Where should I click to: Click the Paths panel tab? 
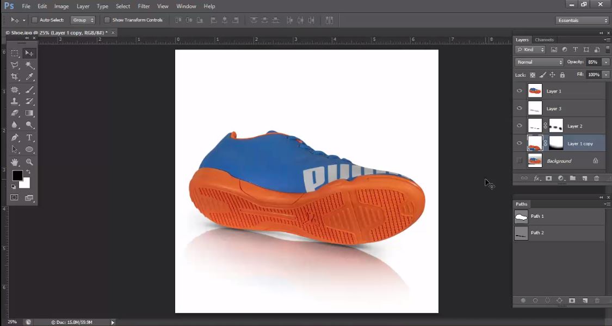click(x=522, y=204)
